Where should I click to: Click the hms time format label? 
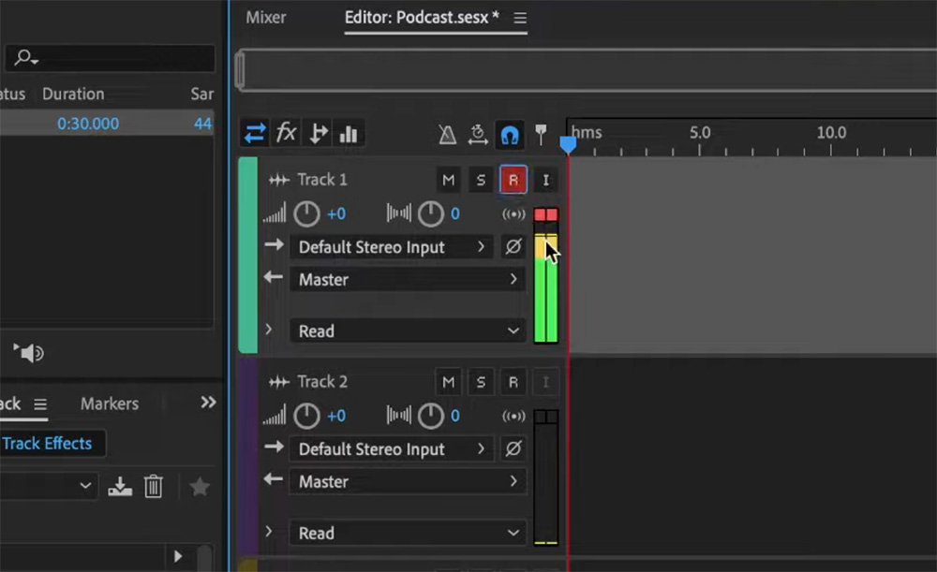(587, 133)
